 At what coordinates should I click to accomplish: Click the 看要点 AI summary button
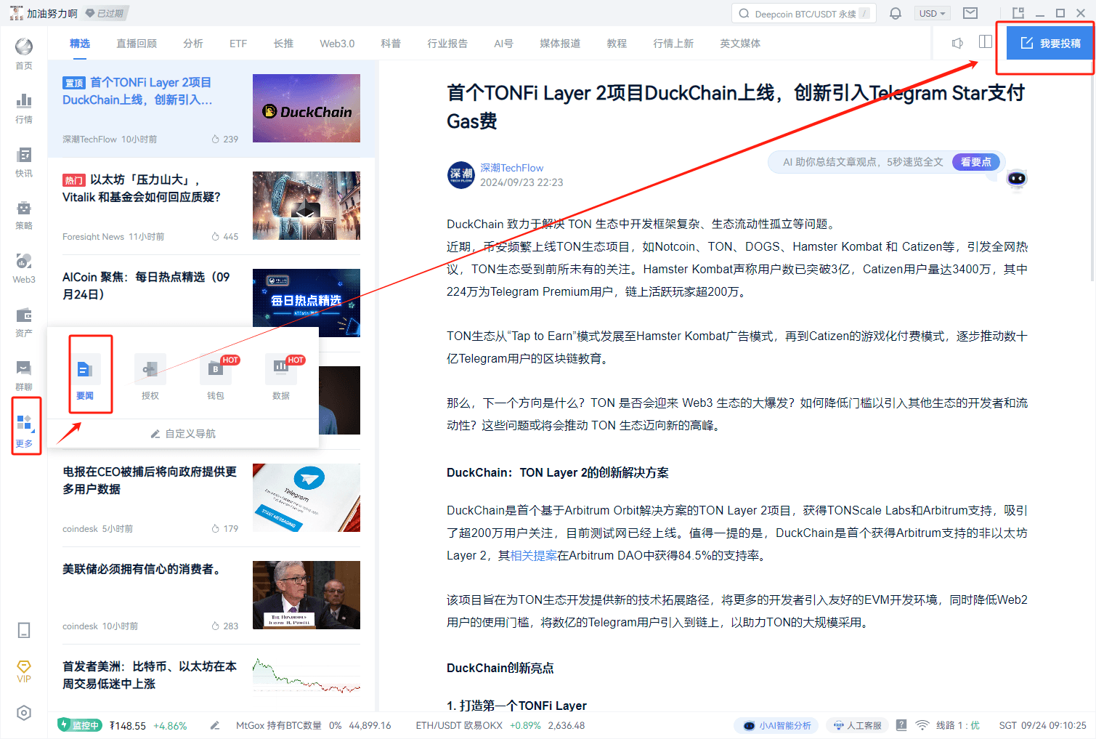pyautogui.click(x=975, y=162)
